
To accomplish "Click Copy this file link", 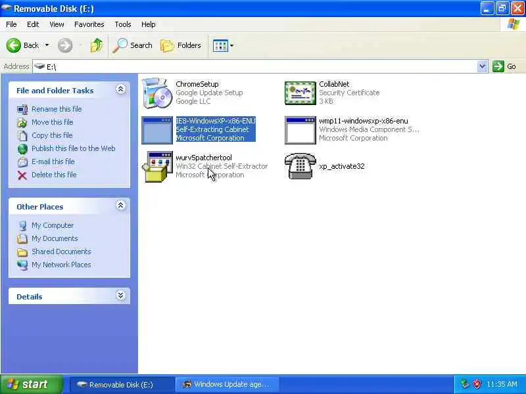I will (52, 135).
